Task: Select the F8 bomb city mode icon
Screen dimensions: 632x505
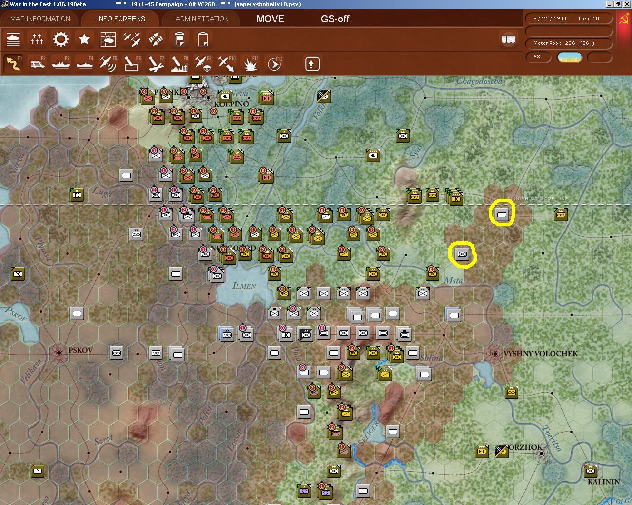Action: pyautogui.click(x=179, y=64)
